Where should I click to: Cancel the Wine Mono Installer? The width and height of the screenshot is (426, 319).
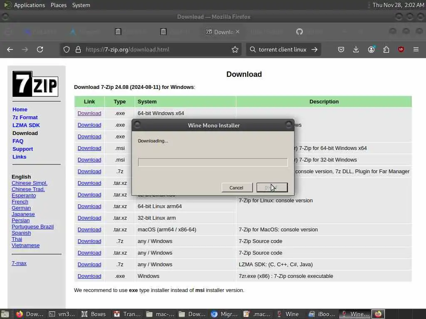pos(237,188)
